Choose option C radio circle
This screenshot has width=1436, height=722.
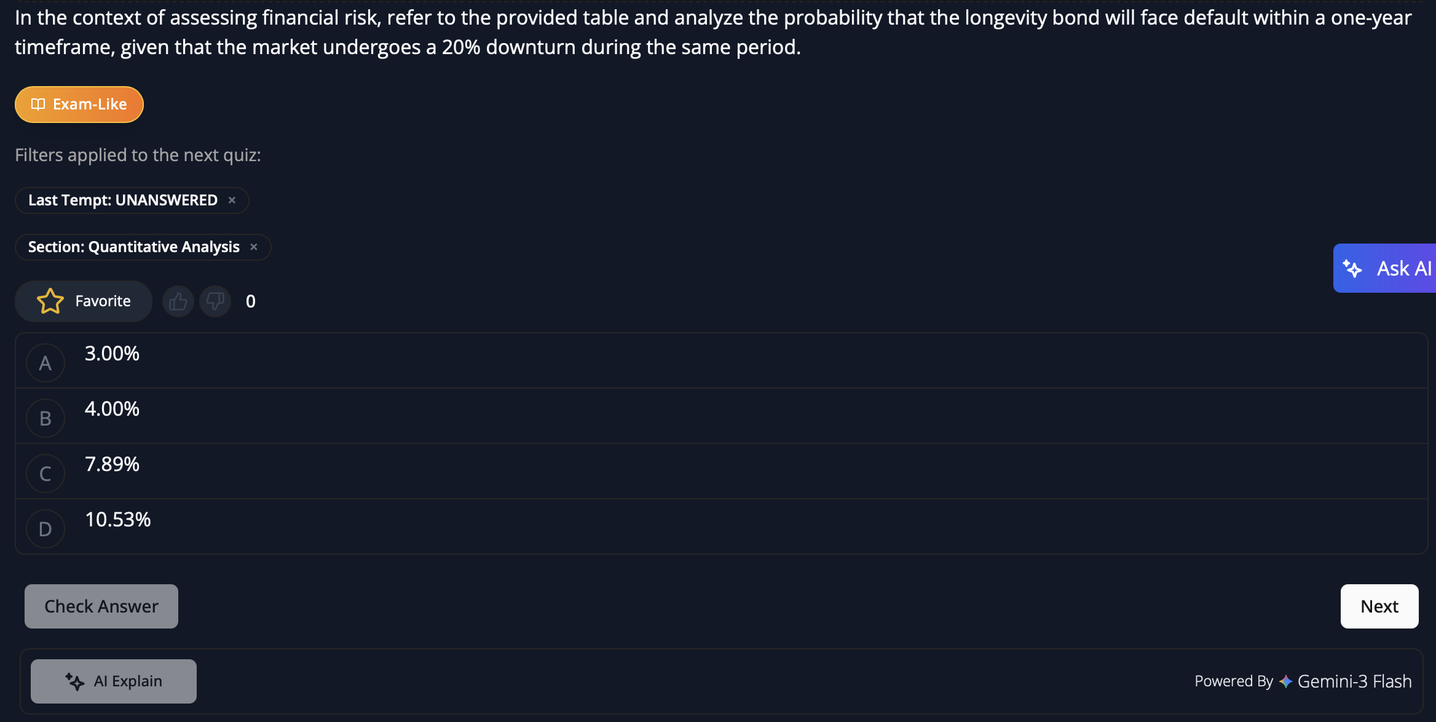(x=45, y=474)
